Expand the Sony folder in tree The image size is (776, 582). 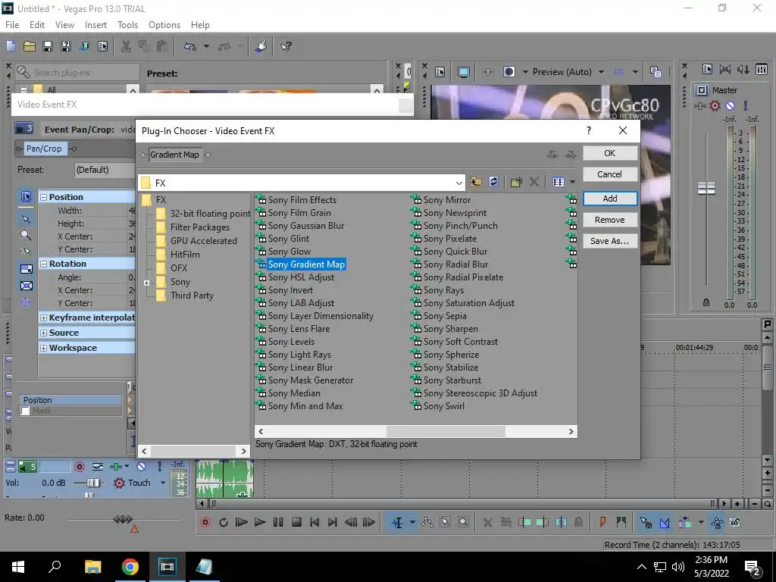(146, 283)
